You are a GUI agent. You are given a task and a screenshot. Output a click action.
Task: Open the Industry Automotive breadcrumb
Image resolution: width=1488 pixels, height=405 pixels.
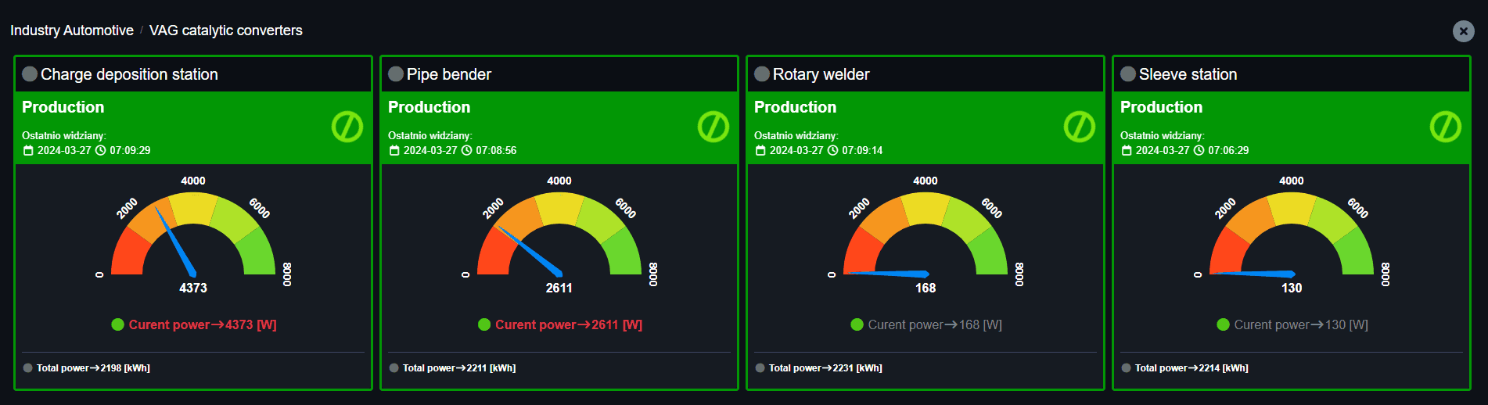click(72, 30)
